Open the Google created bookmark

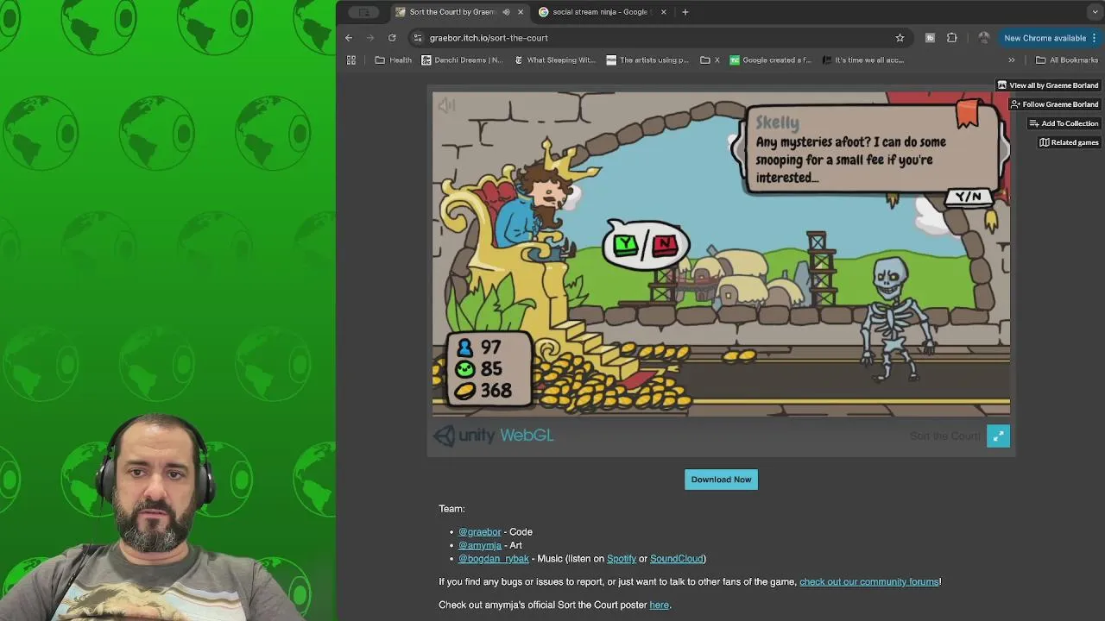[771, 60]
